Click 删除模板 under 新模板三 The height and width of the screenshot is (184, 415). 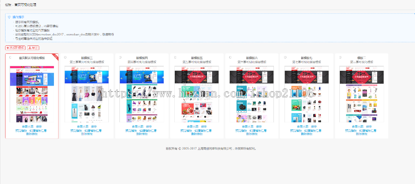click(87, 134)
